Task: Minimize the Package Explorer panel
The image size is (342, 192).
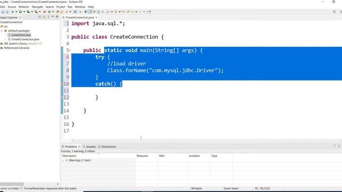Action: click(x=52, y=17)
